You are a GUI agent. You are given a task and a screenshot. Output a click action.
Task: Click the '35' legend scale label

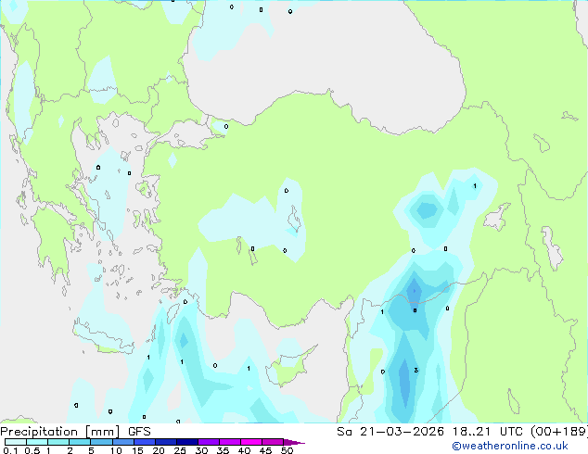[x=223, y=450]
